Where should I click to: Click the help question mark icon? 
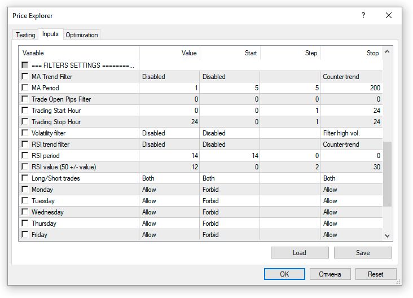363,16
